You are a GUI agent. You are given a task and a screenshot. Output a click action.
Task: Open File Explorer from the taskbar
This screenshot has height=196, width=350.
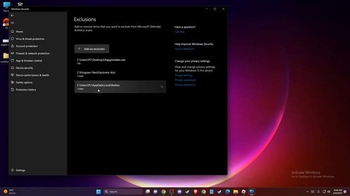[236, 192]
